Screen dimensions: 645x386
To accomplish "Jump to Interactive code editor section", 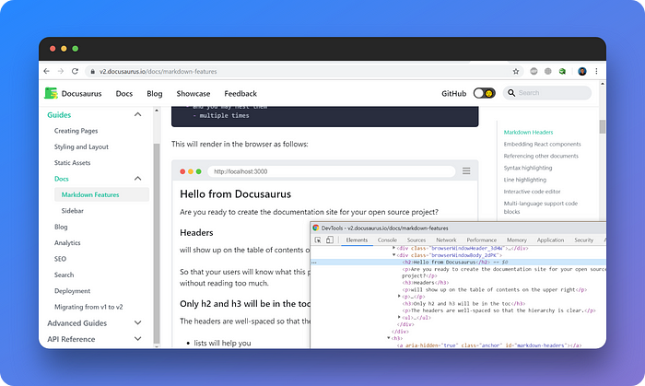I will click(532, 192).
